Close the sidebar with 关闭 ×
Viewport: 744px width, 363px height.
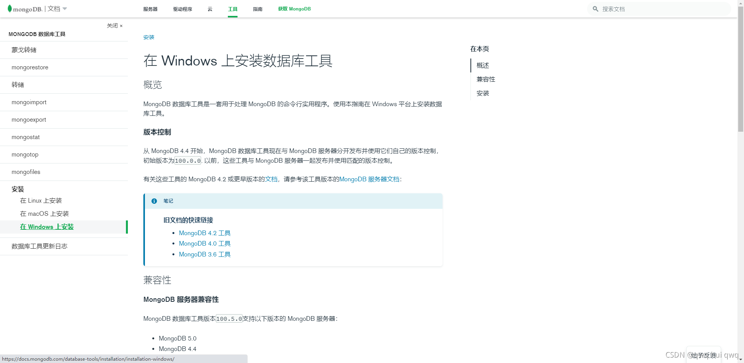[115, 26]
